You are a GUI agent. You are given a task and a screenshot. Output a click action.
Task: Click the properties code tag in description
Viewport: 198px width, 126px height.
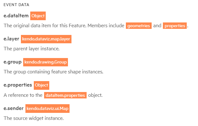175,26
